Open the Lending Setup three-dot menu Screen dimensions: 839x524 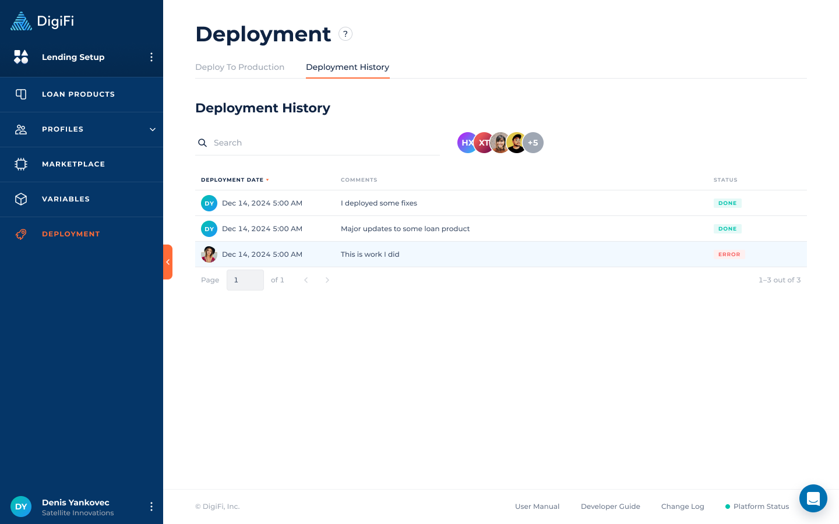(x=151, y=57)
